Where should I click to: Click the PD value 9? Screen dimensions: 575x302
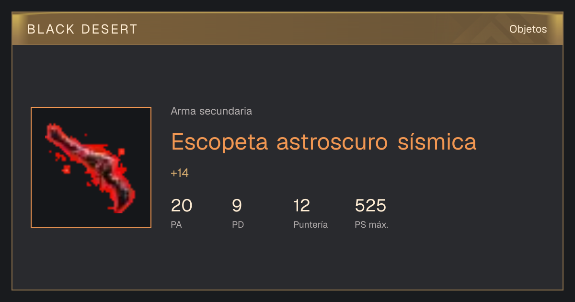click(x=237, y=206)
